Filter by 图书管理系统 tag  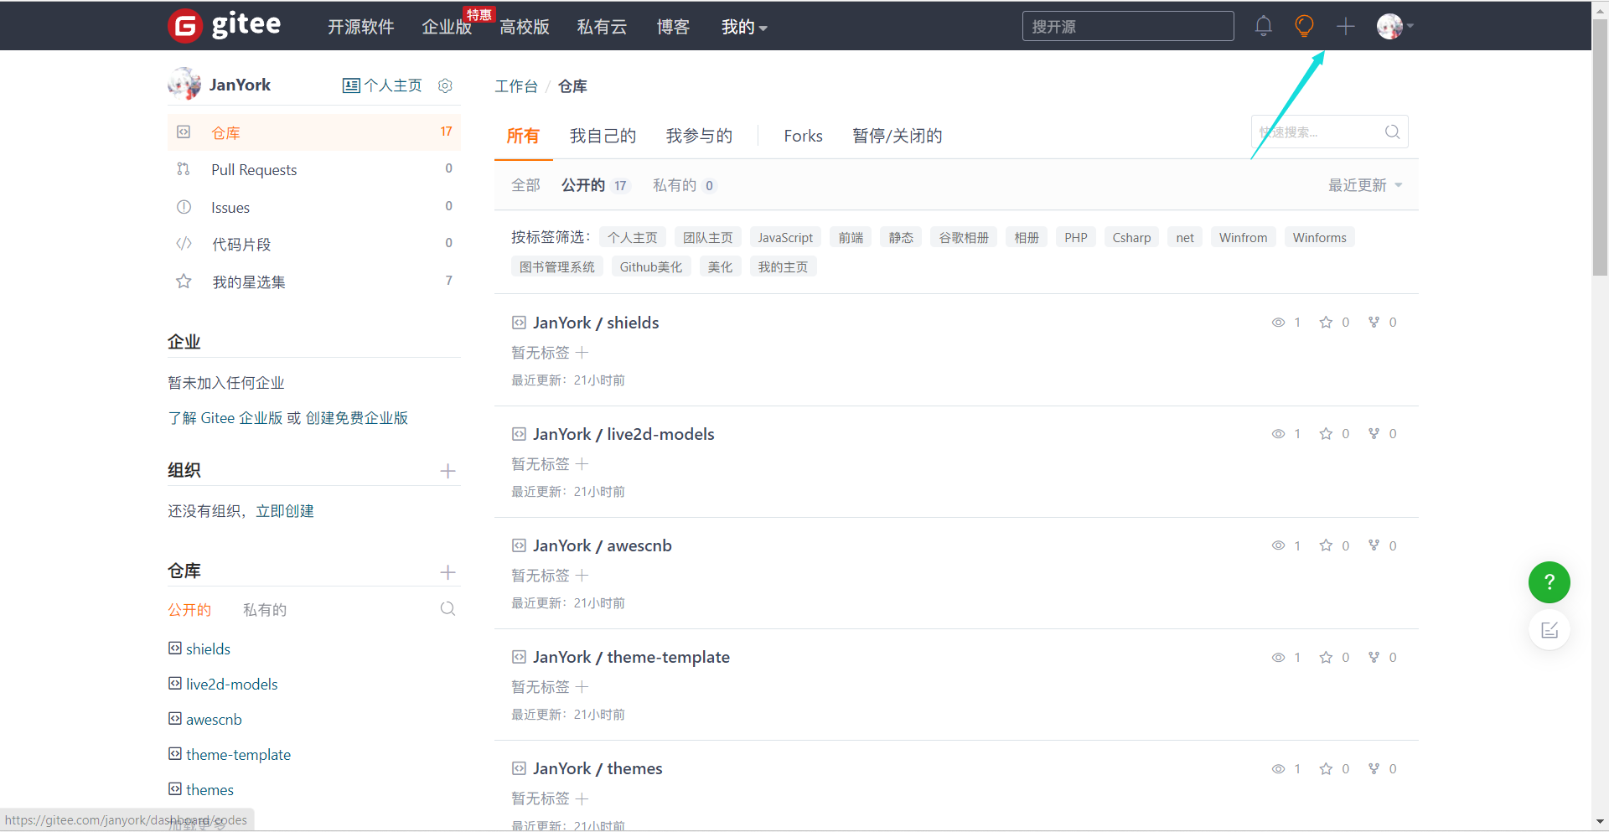pos(557,266)
